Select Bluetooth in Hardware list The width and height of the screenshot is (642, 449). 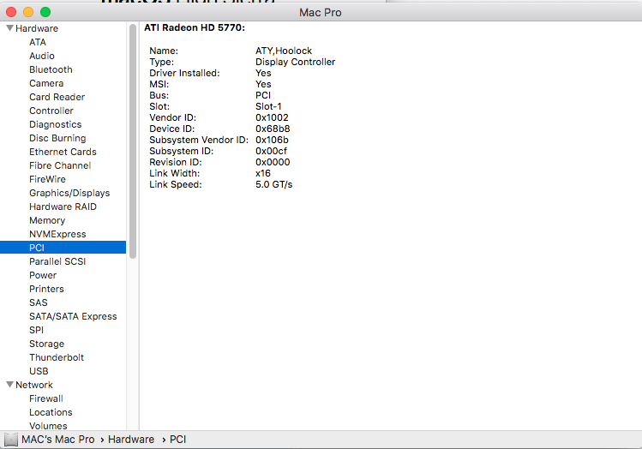tap(51, 69)
